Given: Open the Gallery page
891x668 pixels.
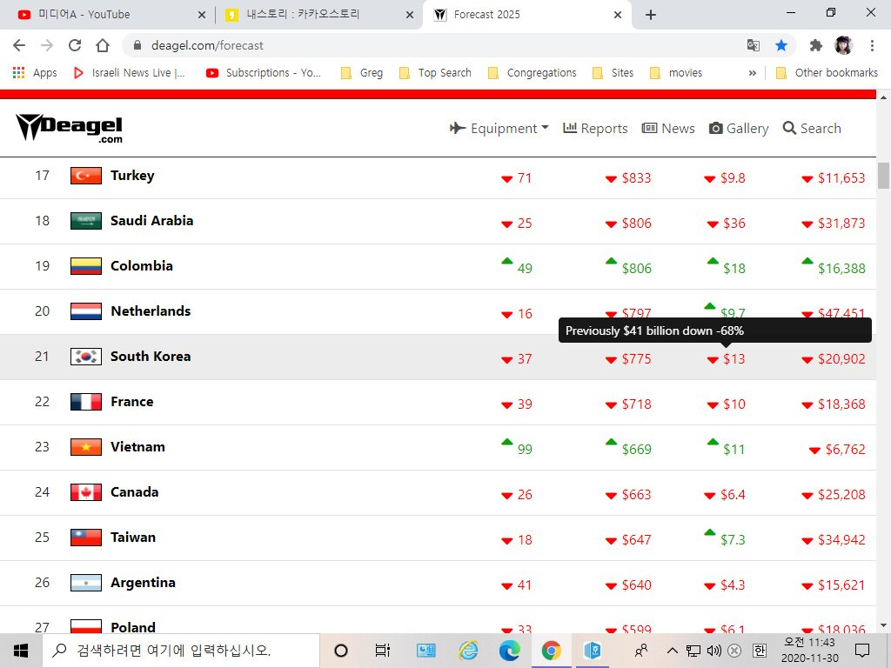Looking at the screenshot, I should [739, 128].
